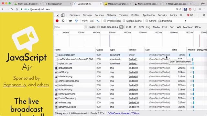Switch to large request rows view
The width and height of the screenshot is (207, 116).
tap(92, 21)
